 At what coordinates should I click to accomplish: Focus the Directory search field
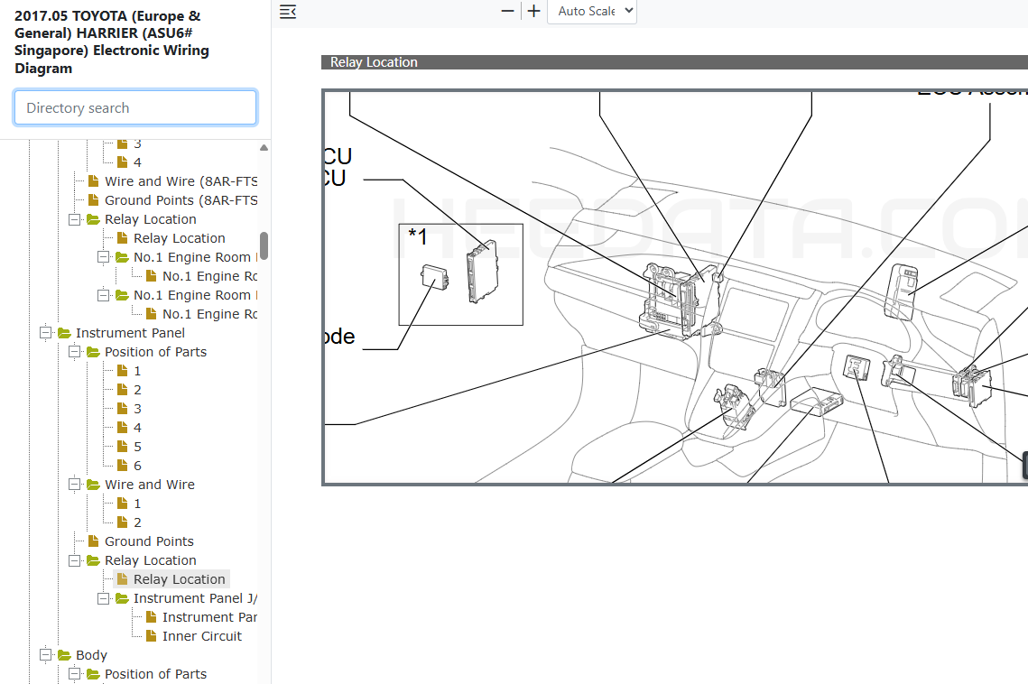(135, 107)
